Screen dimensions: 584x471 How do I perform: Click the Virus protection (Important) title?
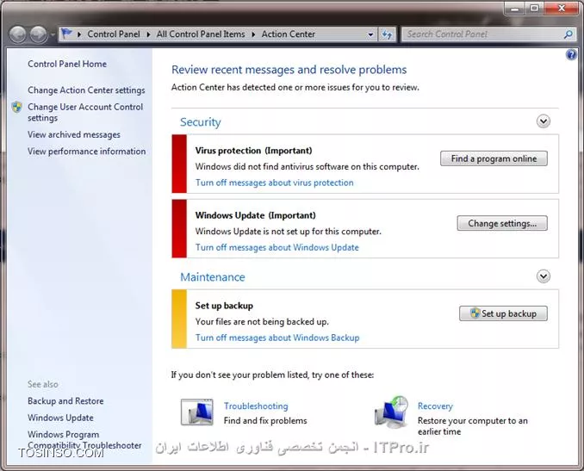[x=253, y=151]
